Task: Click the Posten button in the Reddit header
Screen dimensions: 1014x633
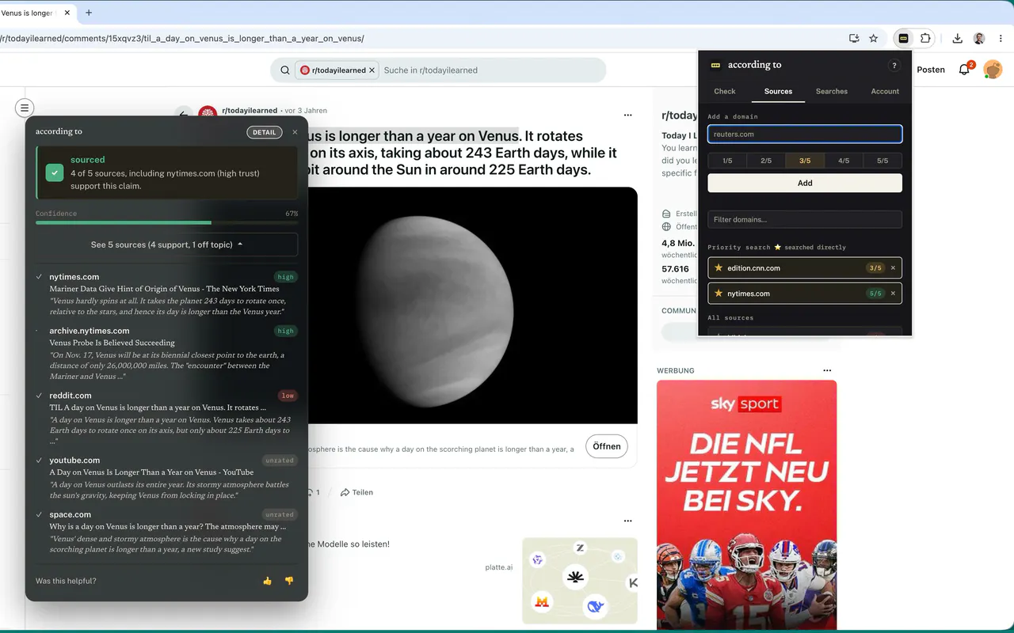Action: pos(931,70)
